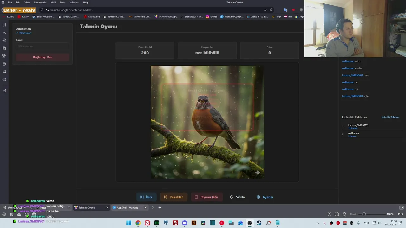This screenshot has height=228, width=406.
Task: Show hidden system tray icons
Action: click(x=318, y=223)
